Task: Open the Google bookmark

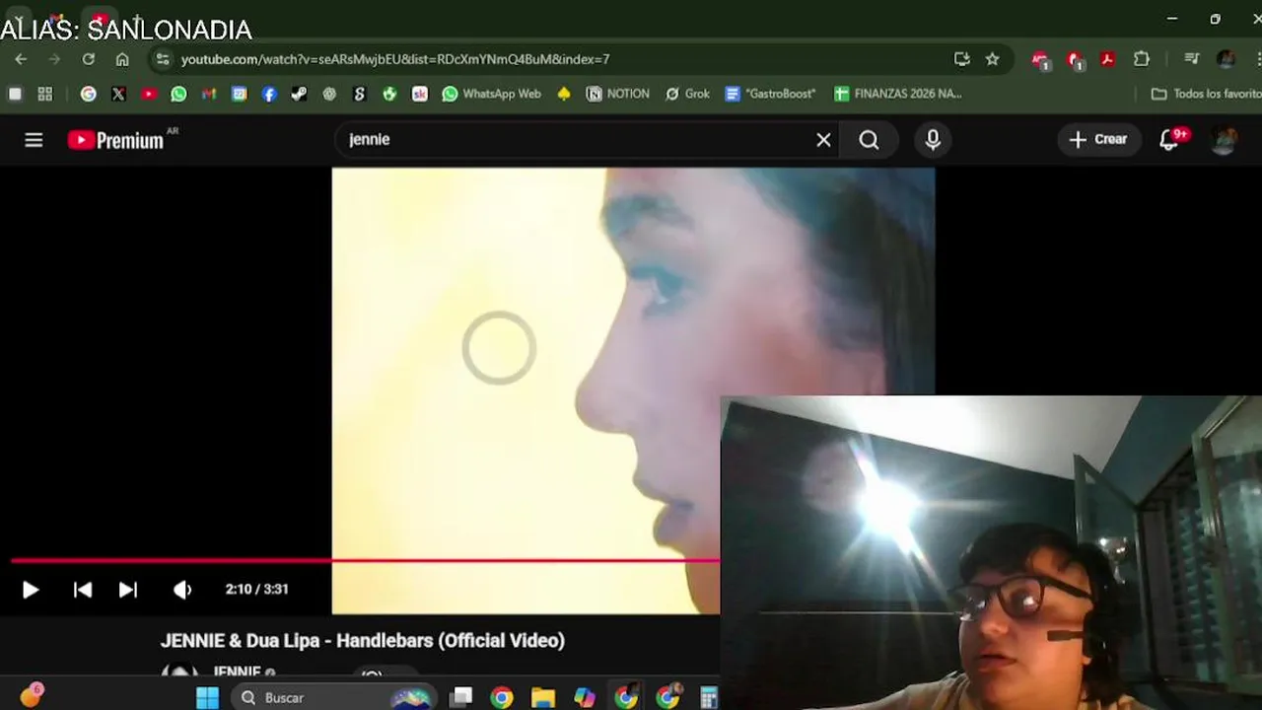Action: (x=89, y=94)
